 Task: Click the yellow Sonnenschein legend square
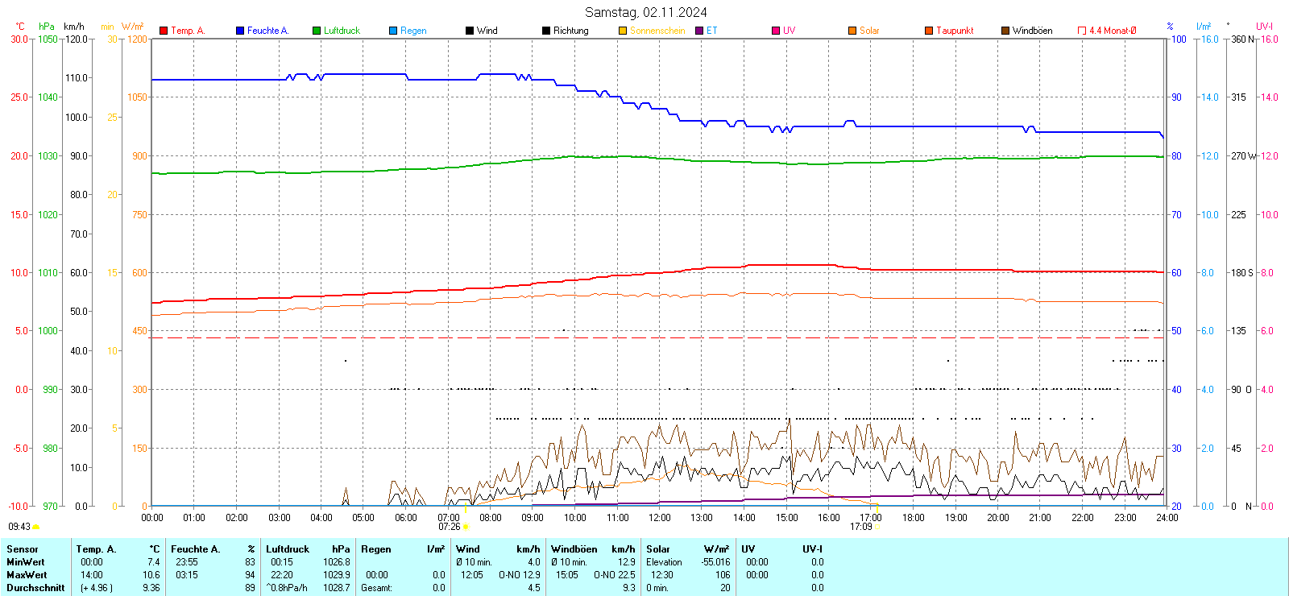click(623, 31)
